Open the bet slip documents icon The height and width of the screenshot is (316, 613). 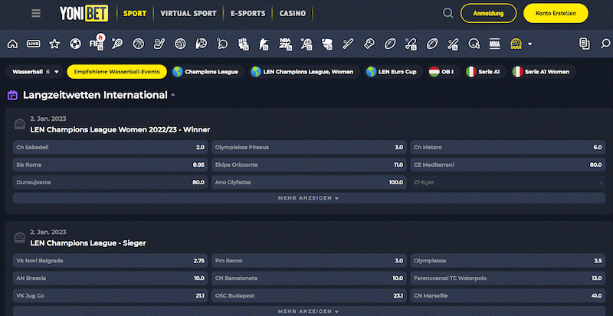point(585,44)
